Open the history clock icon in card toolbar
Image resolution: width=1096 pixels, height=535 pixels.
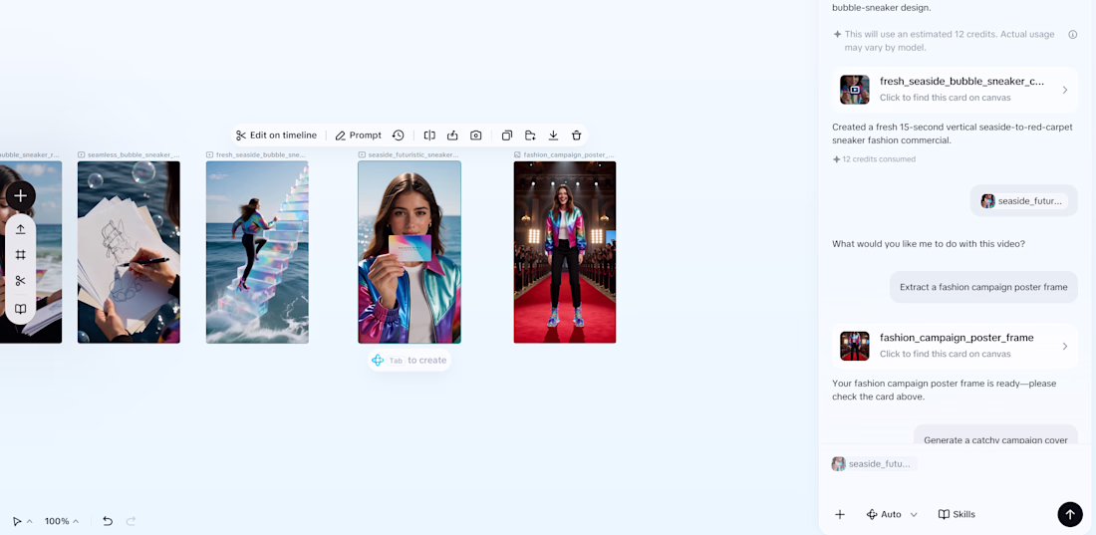398,134
